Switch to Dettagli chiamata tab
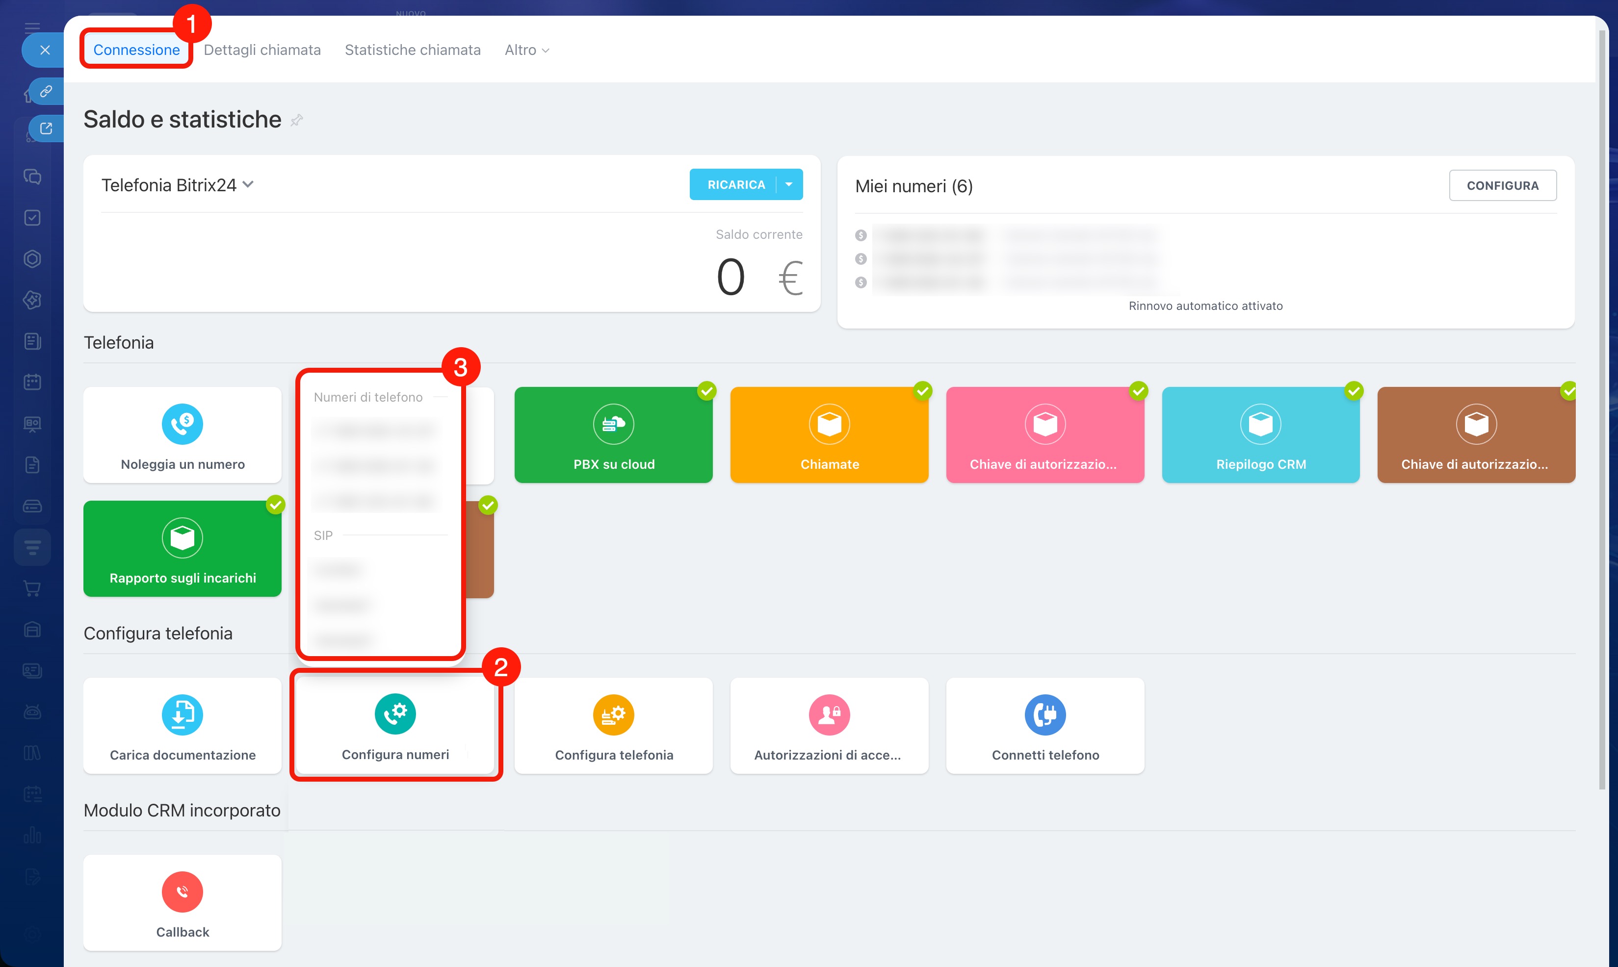The width and height of the screenshot is (1618, 967). pyautogui.click(x=262, y=50)
